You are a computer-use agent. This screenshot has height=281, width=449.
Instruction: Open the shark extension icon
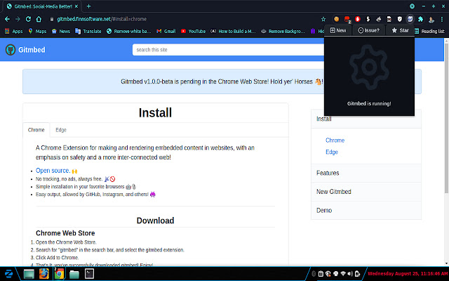tap(379, 19)
